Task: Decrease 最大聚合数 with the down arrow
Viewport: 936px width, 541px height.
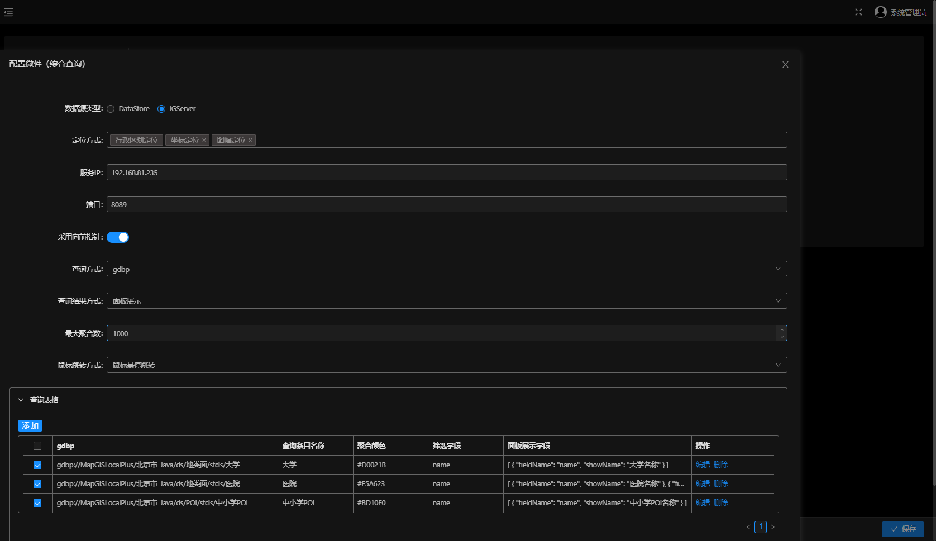Action: (x=781, y=337)
